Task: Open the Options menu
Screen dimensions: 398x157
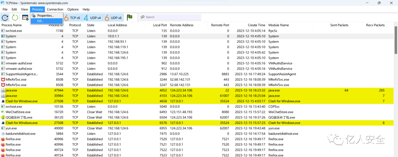Action: coord(73,10)
